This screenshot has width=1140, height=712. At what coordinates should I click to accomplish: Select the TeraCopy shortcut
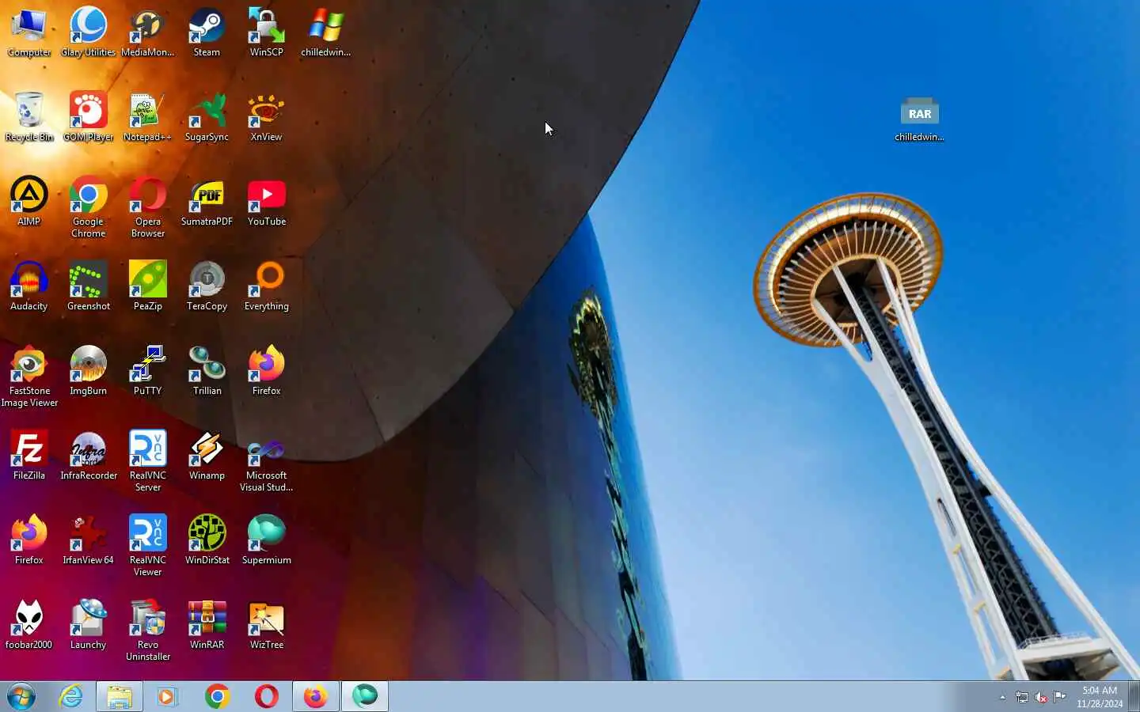coord(207,286)
